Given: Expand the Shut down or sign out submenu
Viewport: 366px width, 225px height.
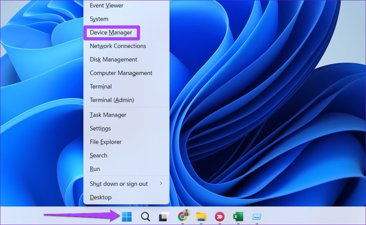Looking at the screenshot, I should [x=119, y=184].
